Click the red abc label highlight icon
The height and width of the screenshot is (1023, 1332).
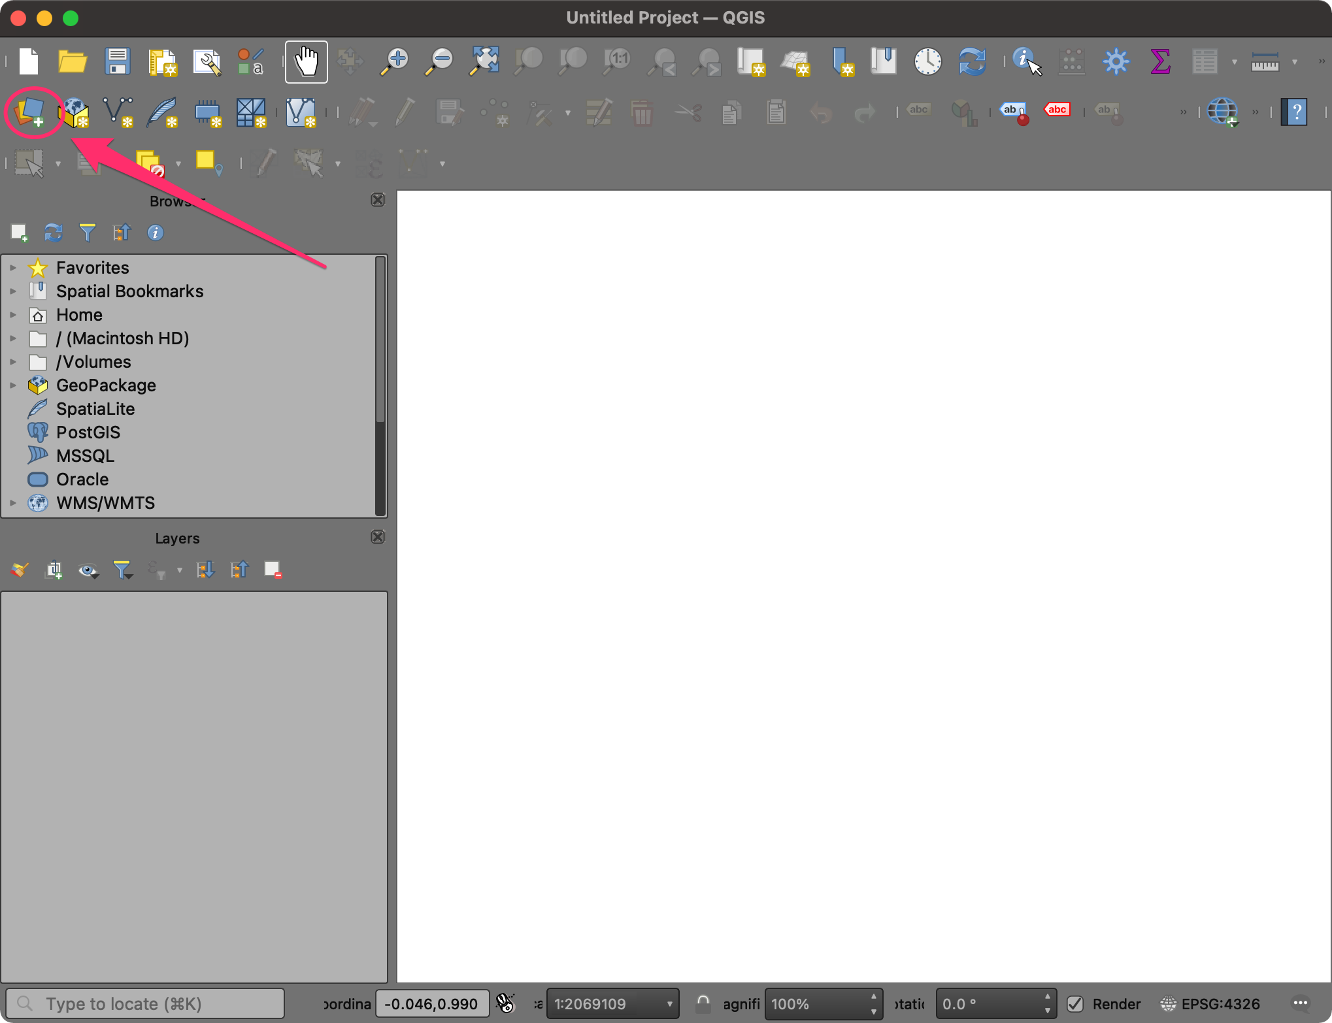(1057, 110)
